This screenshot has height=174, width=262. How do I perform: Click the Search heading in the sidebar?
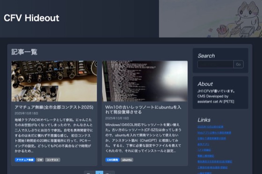point(206,56)
